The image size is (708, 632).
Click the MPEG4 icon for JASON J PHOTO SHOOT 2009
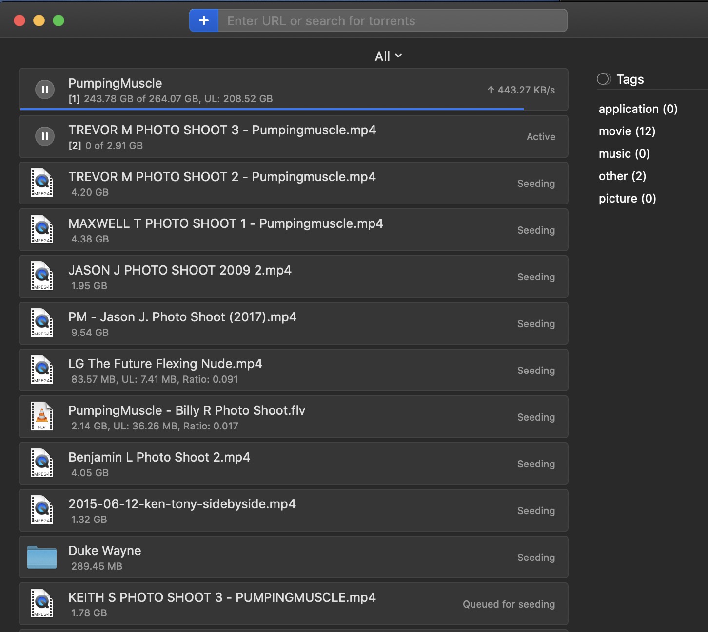[x=42, y=277]
